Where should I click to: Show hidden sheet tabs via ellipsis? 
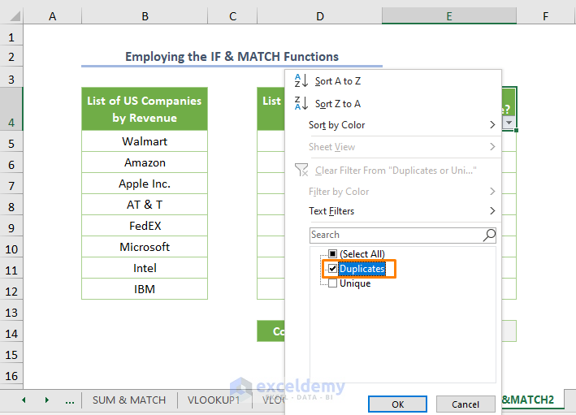point(70,400)
